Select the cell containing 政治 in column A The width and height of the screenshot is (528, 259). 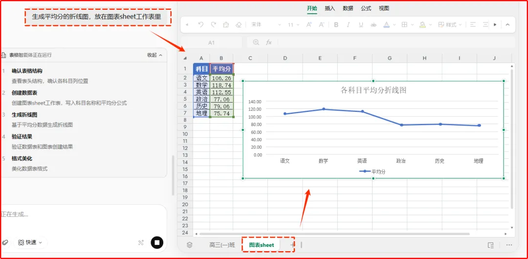click(201, 99)
